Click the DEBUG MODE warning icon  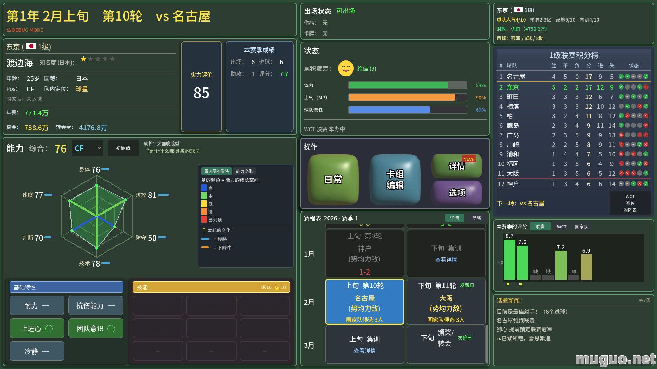(9, 30)
